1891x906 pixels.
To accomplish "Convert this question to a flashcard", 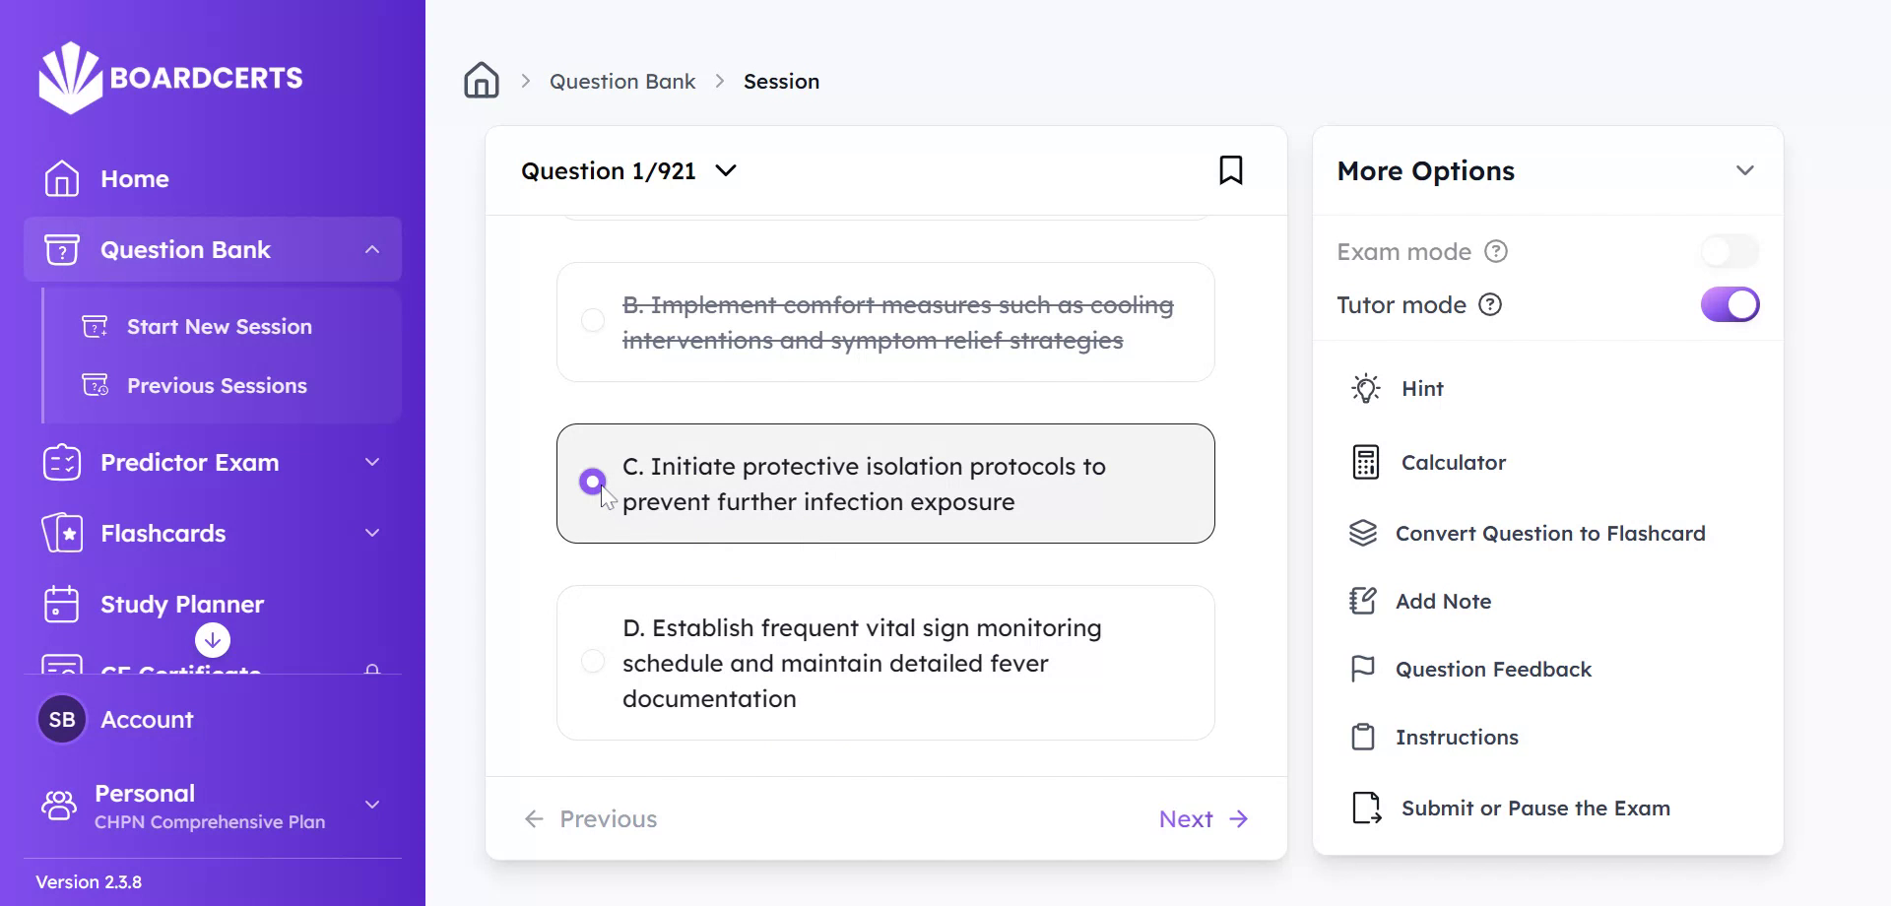I will point(1550,533).
